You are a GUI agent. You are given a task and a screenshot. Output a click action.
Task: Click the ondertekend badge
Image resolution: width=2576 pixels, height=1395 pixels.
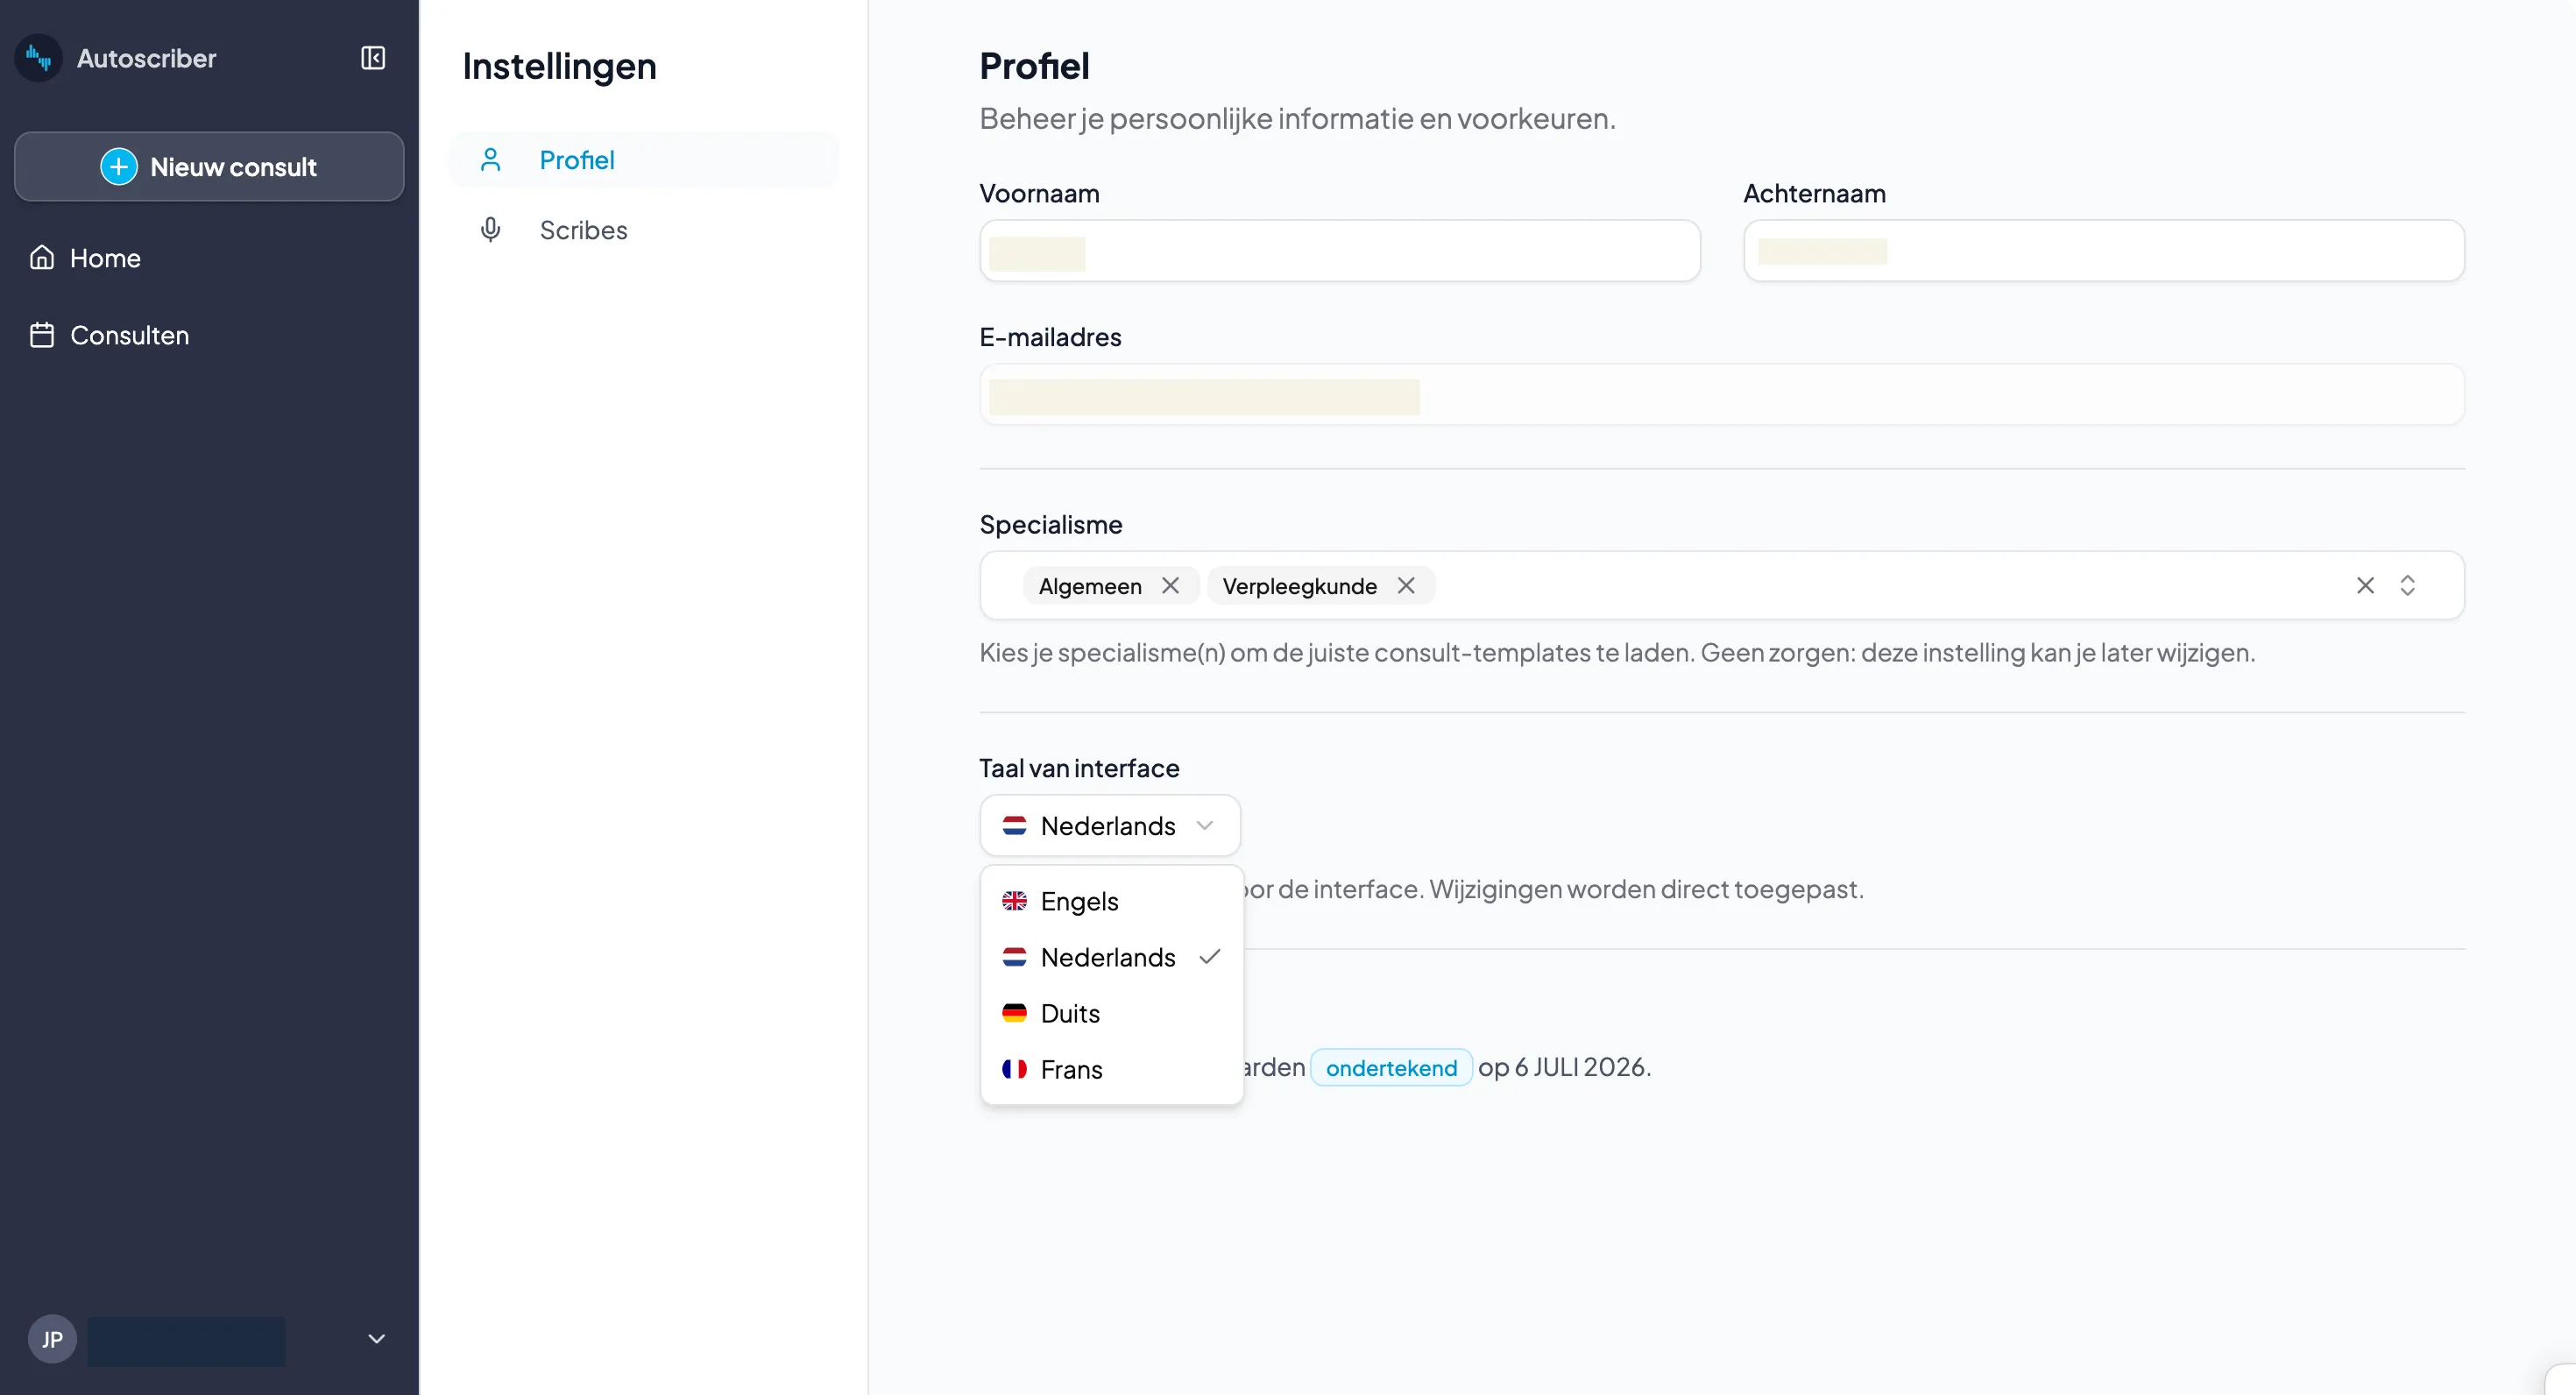(x=1391, y=1068)
